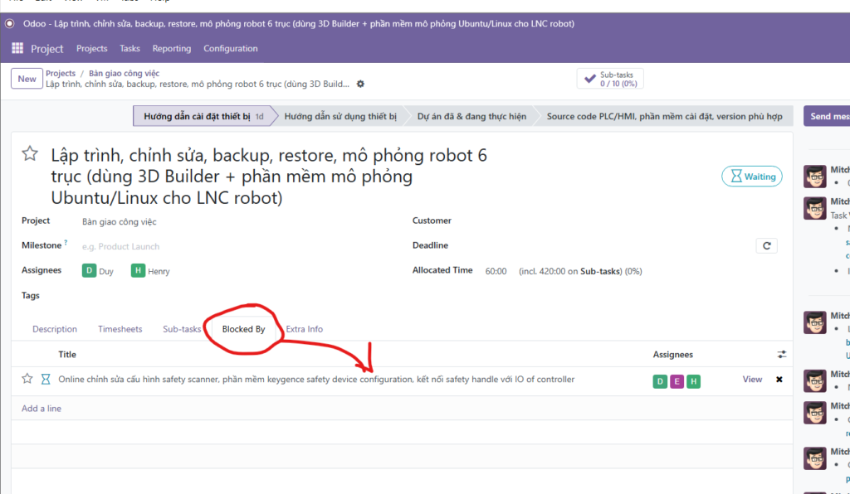
Task: Click the New button
Action: tap(27, 79)
